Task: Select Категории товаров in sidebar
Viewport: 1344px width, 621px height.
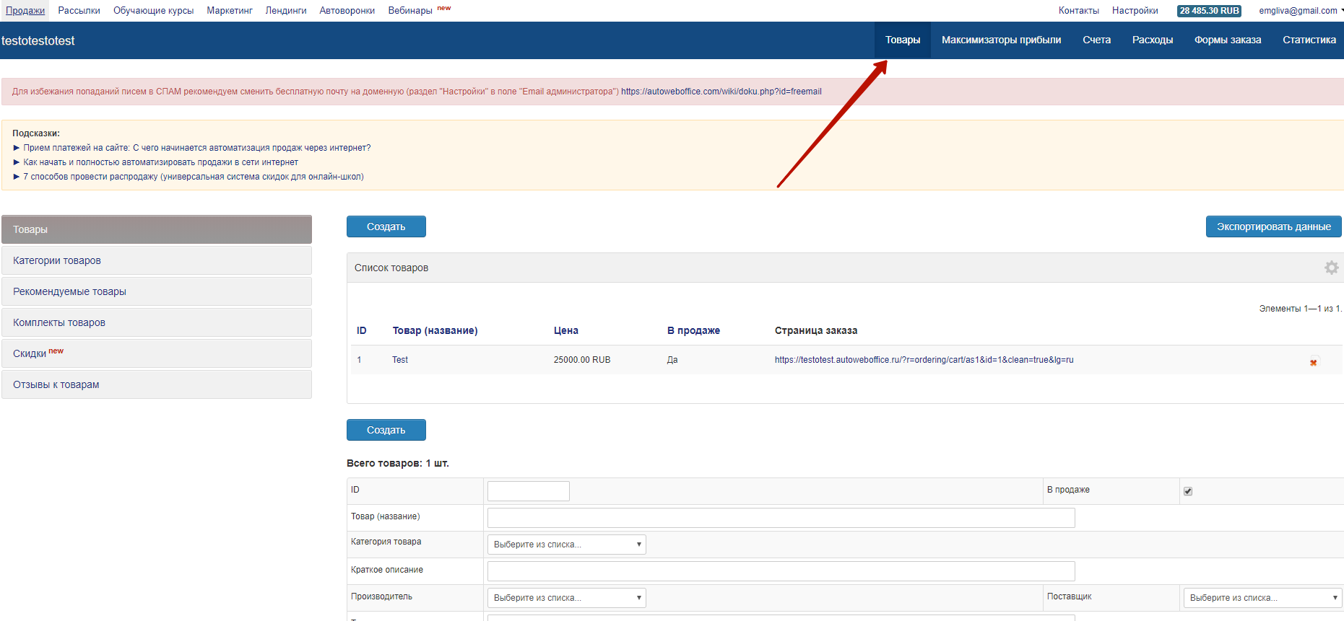Action: (57, 260)
